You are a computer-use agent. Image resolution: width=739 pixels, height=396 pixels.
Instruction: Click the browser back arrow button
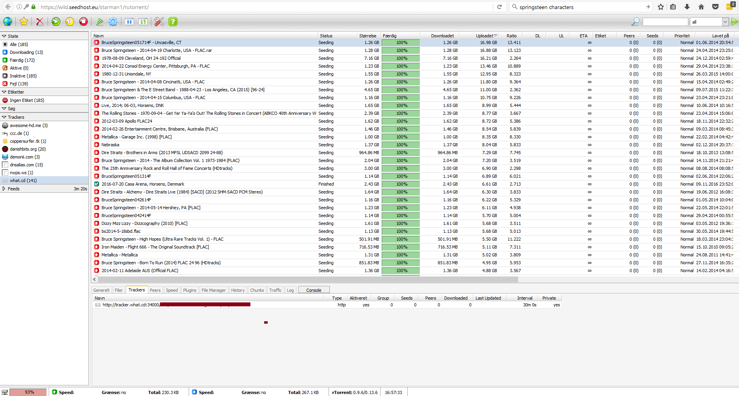(x=8, y=7)
